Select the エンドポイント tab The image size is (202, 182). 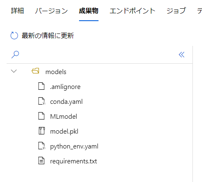[132, 11]
